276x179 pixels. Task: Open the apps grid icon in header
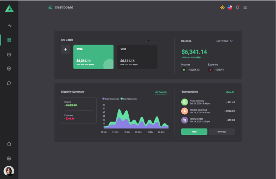click(245, 7)
